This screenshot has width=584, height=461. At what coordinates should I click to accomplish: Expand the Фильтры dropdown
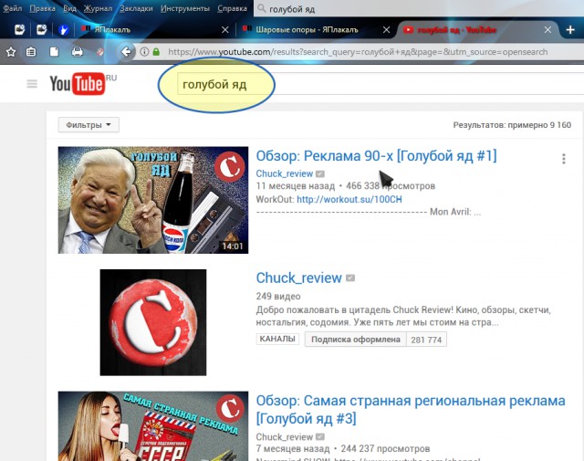pyautogui.click(x=89, y=125)
